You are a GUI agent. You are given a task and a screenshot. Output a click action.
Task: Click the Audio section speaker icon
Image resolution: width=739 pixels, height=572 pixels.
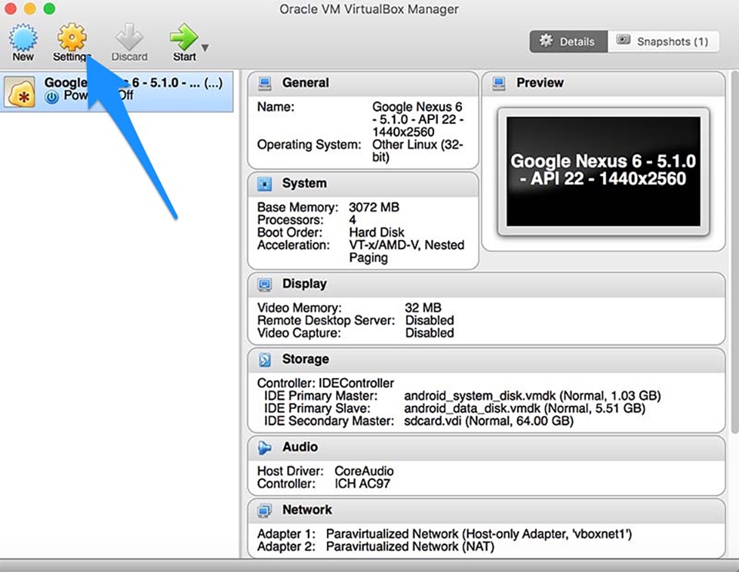coord(264,447)
